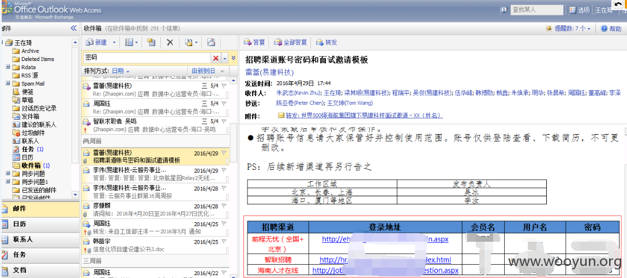This screenshot has height=278, width=627.
Task: Delete the selected message with X icon
Action: point(170,42)
